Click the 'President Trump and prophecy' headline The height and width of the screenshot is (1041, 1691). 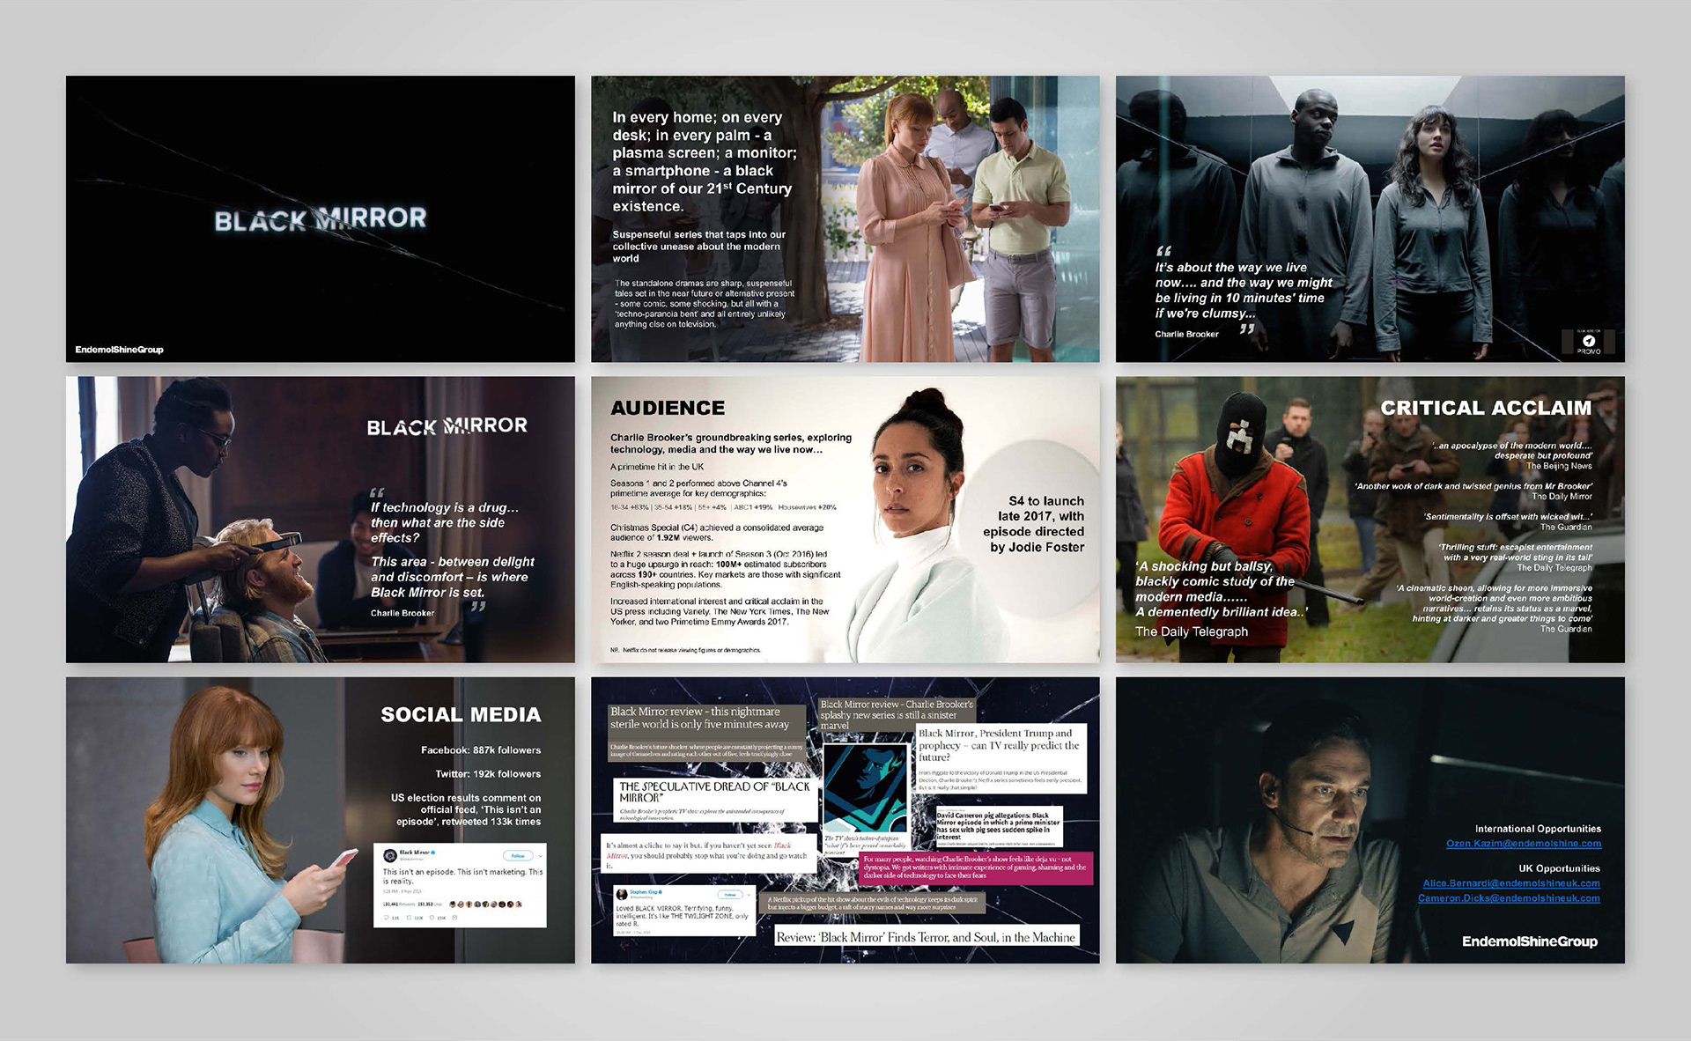(x=999, y=745)
